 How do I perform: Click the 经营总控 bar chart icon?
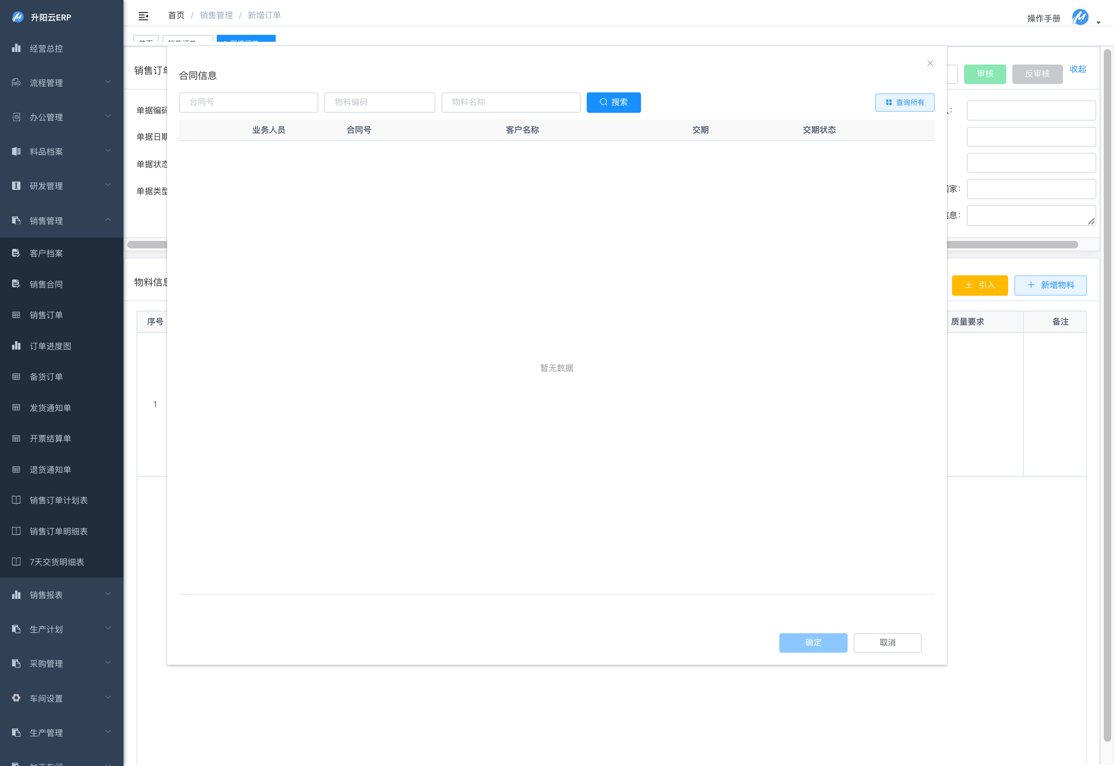click(16, 48)
